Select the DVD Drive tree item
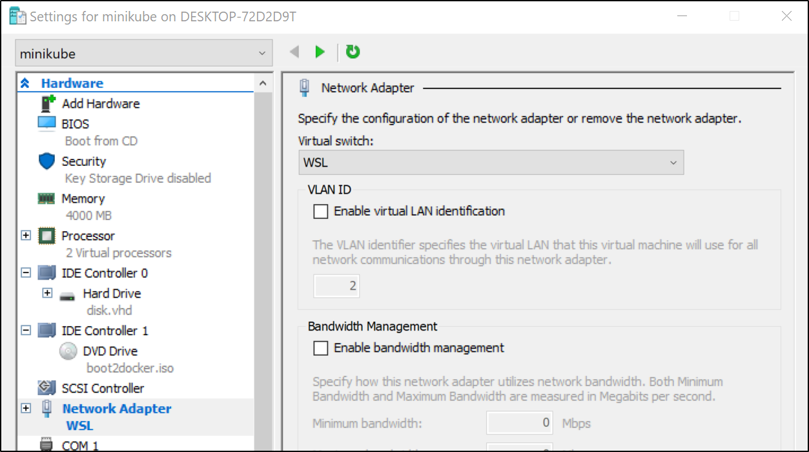809x452 pixels. click(110, 351)
